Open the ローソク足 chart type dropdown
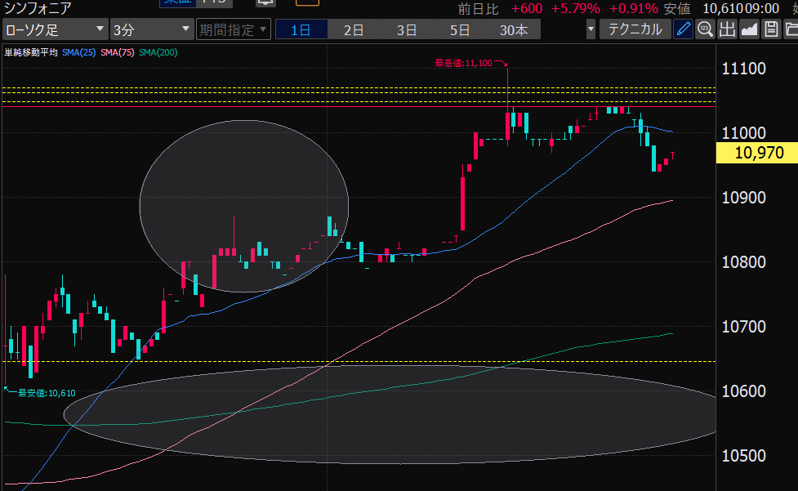This screenshot has height=491, width=798. coord(55,30)
